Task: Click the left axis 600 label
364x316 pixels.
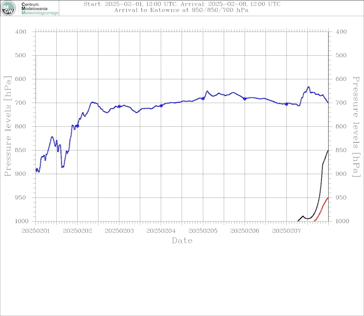Action: (21, 79)
